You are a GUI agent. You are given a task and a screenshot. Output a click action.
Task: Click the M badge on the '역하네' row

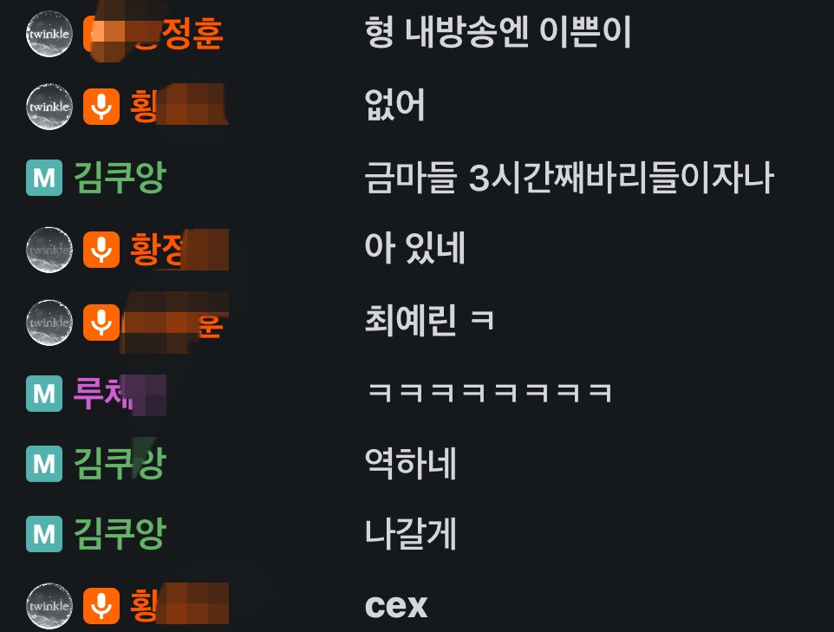click(x=44, y=464)
